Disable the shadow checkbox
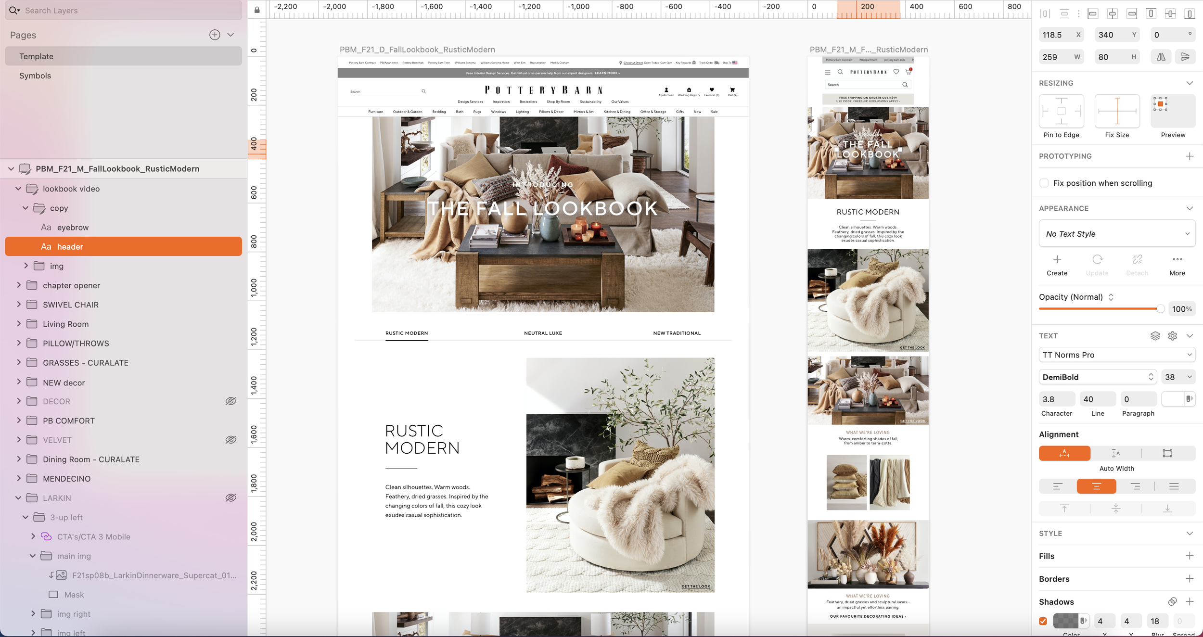 1043,621
